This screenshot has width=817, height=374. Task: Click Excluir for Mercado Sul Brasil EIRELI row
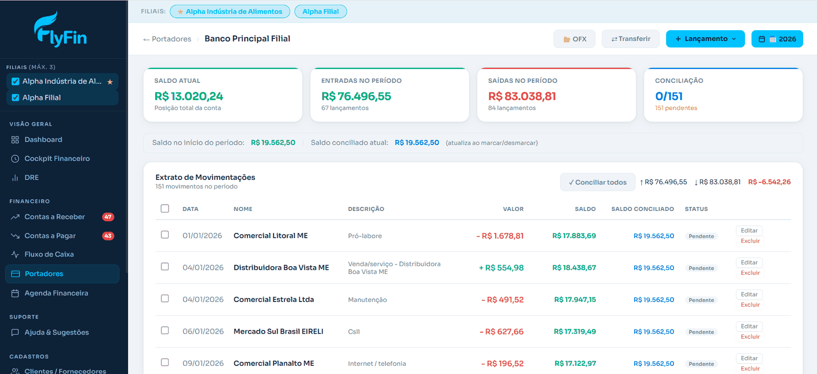[x=750, y=337]
